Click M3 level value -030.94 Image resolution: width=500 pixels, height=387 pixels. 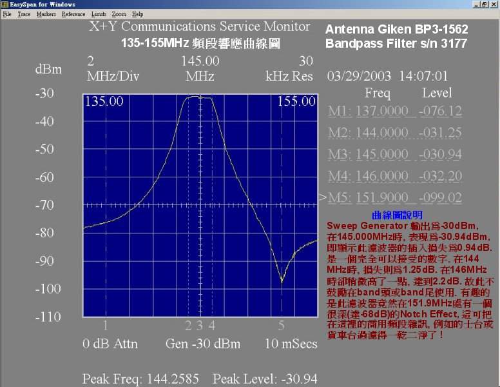point(440,154)
